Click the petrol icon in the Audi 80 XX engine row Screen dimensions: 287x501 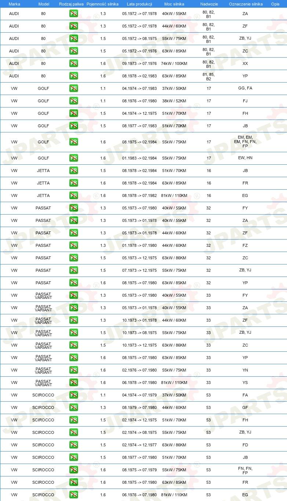tap(73, 63)
